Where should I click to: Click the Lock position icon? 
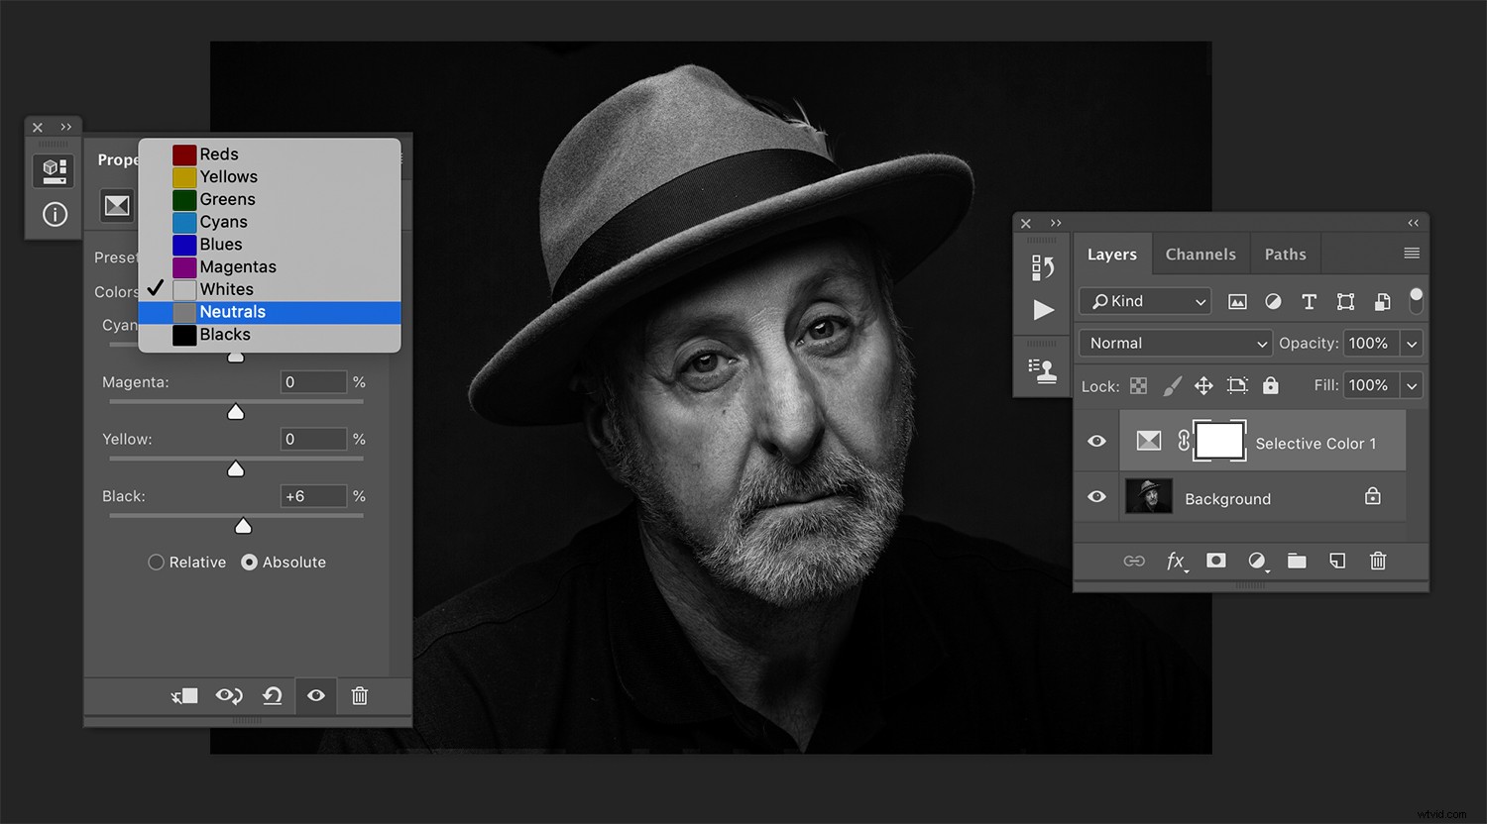click(1203, 385)
